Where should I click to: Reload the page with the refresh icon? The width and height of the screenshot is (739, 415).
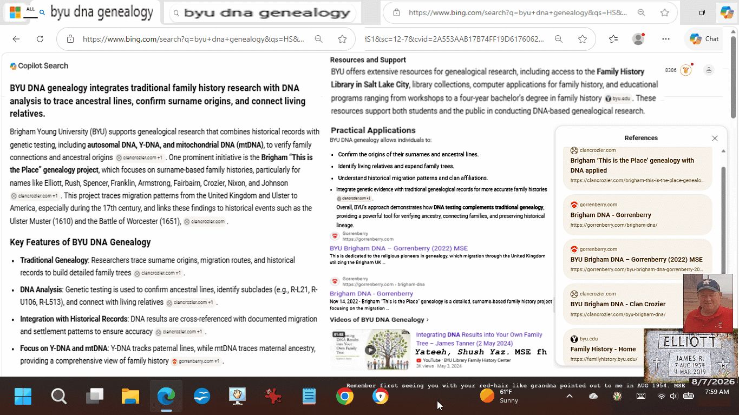[x=40, y=39]
